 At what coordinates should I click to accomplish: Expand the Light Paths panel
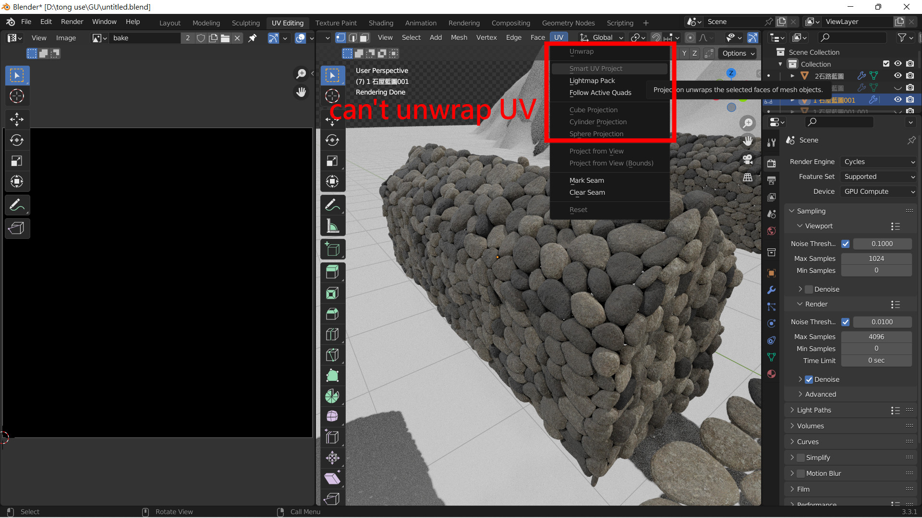coord(814,410)
